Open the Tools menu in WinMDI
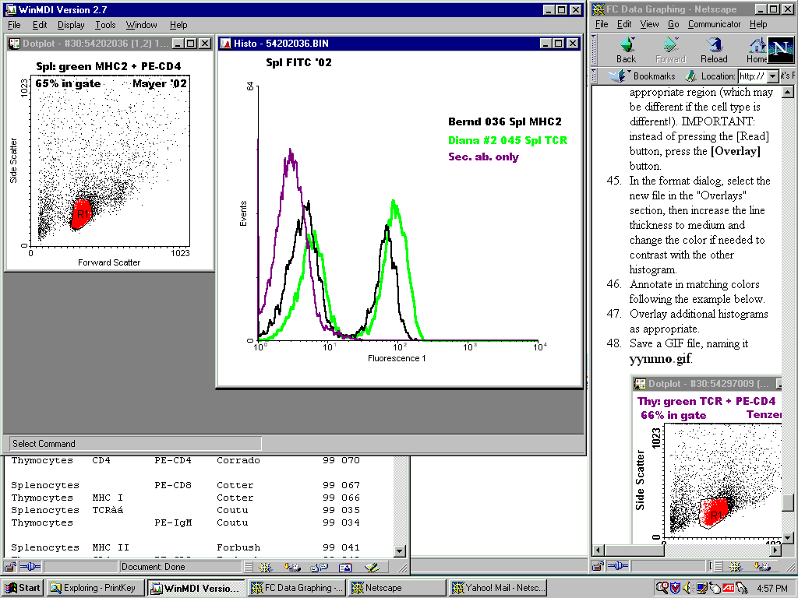The height and width of the screenshot is (598, 798). pos(105,25)
